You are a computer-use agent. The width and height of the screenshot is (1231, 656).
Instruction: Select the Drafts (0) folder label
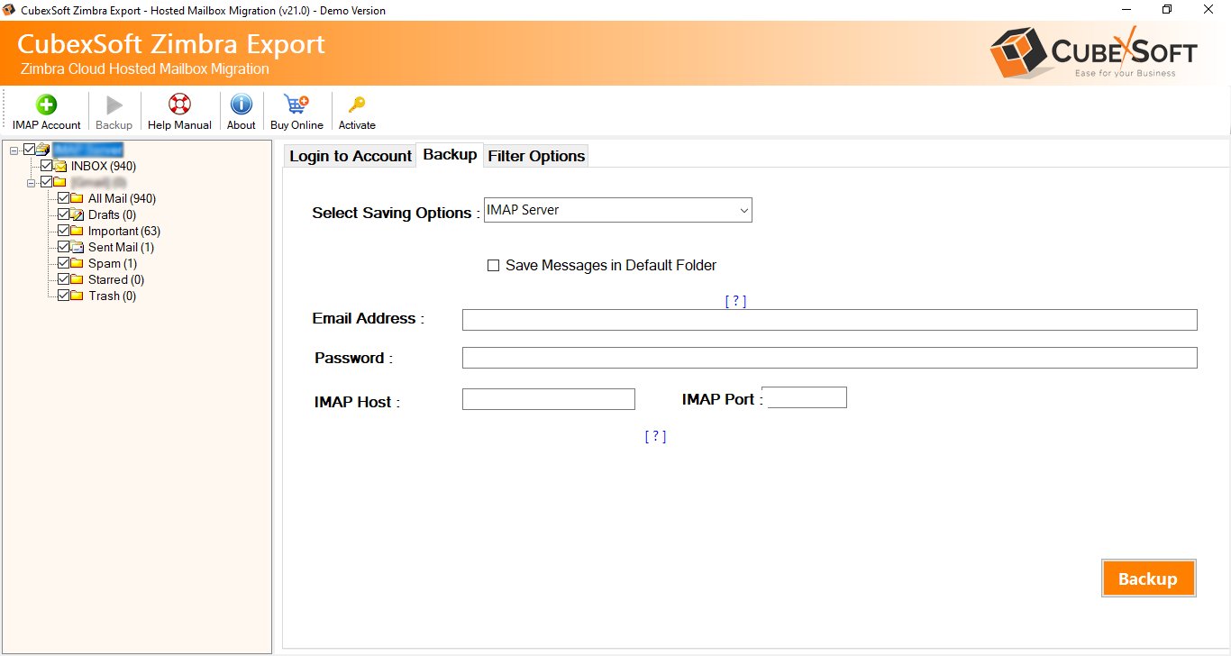point(113,214)
